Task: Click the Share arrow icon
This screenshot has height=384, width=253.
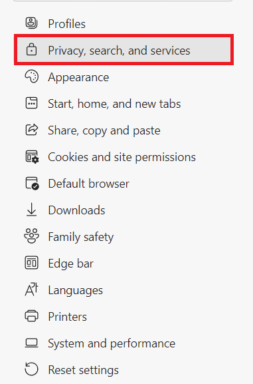Action: [x=32, y=130]
